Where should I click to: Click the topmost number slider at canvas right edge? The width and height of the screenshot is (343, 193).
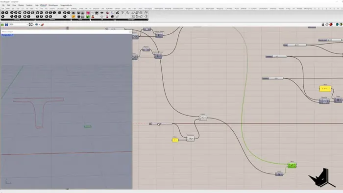click(330, 40)
